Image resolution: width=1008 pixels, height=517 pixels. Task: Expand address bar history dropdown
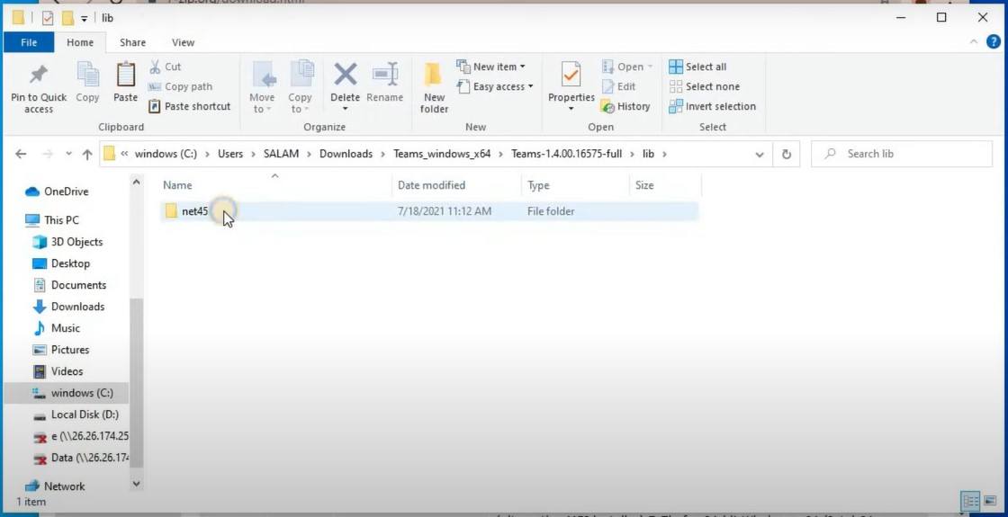click(x=760, y=154)
